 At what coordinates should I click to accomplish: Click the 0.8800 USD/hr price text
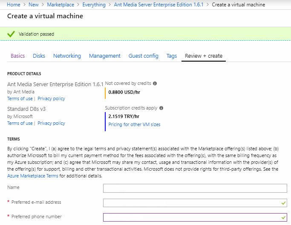124,92
